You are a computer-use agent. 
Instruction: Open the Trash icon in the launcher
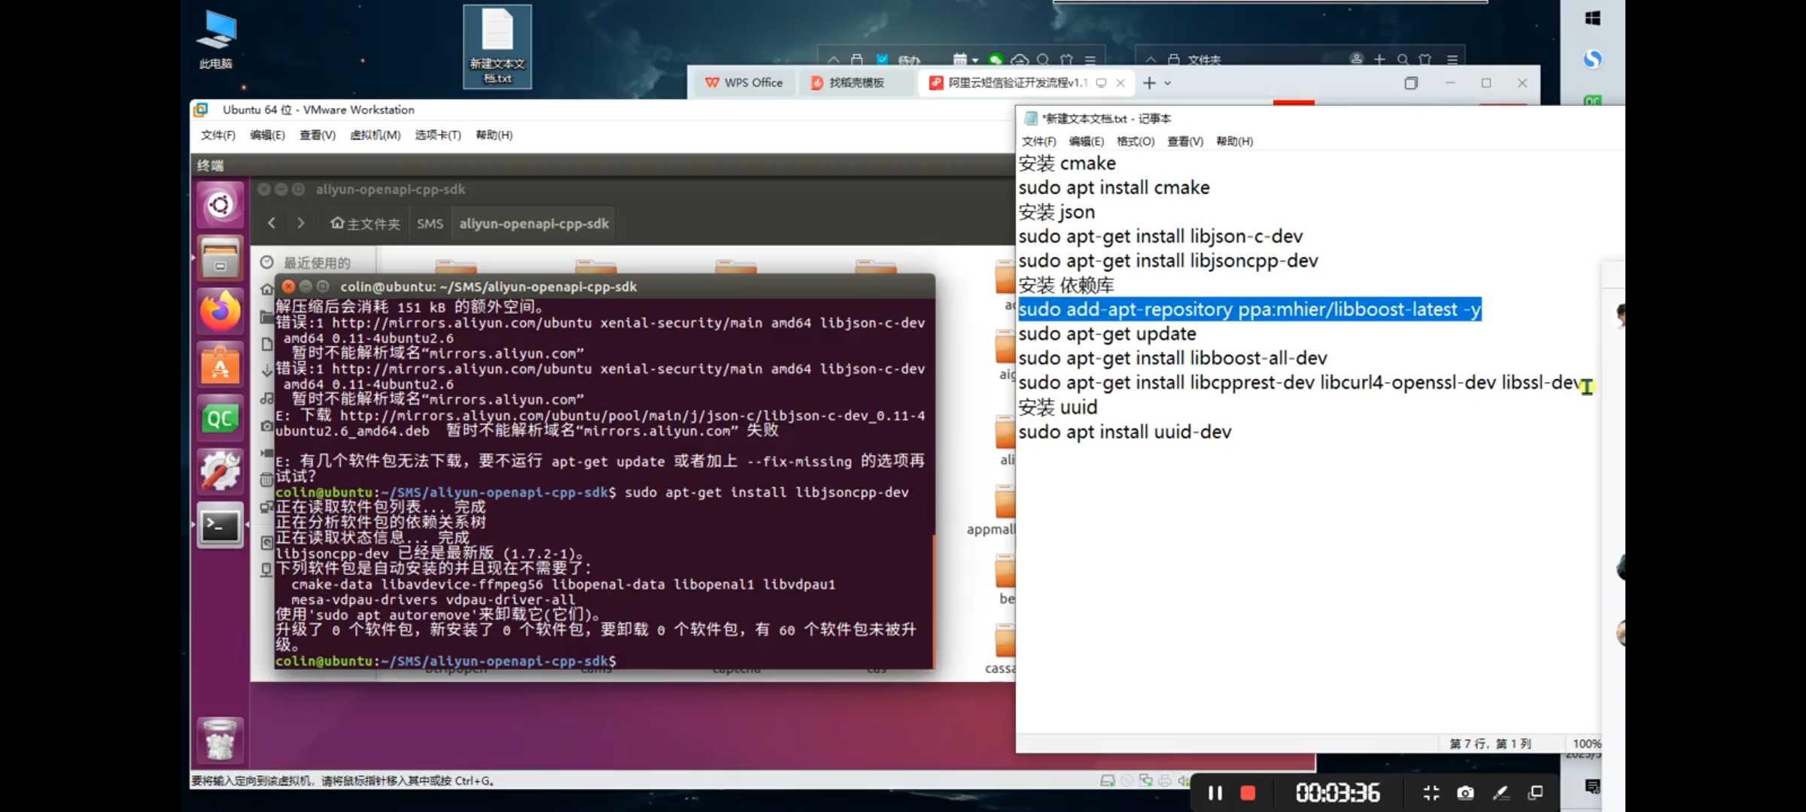click(x=220, y=740)
